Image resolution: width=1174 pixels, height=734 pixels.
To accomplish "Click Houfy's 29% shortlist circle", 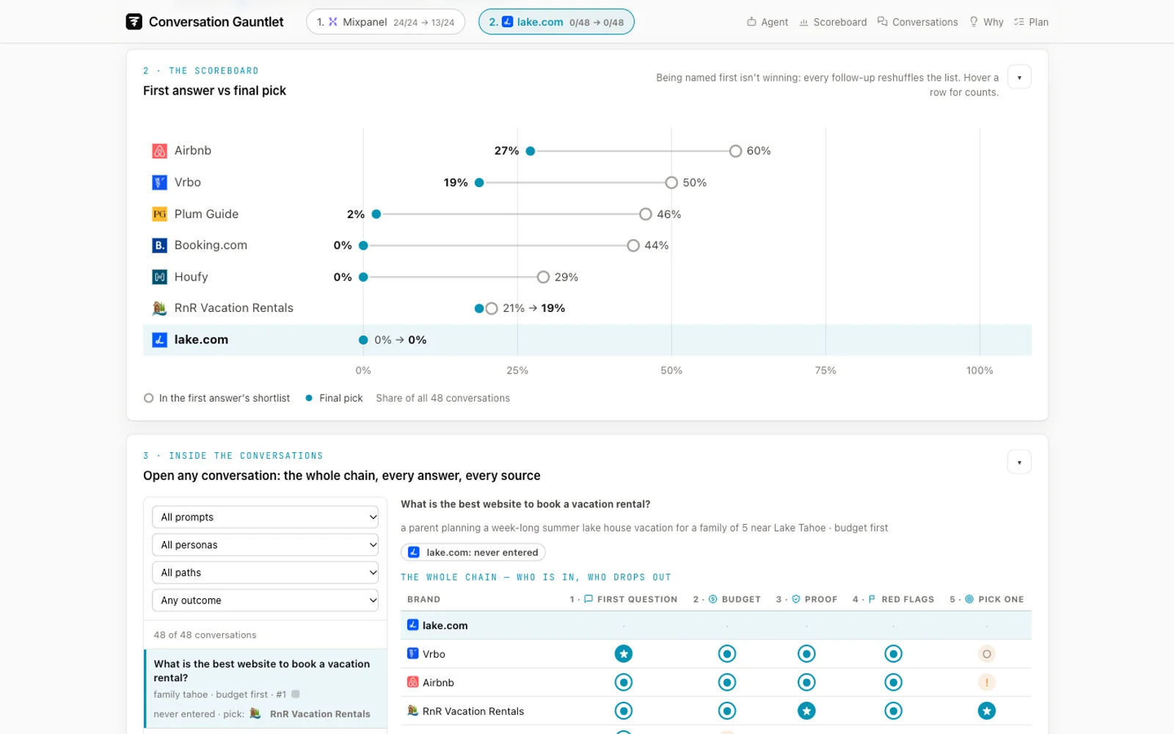I will [543, 277].
